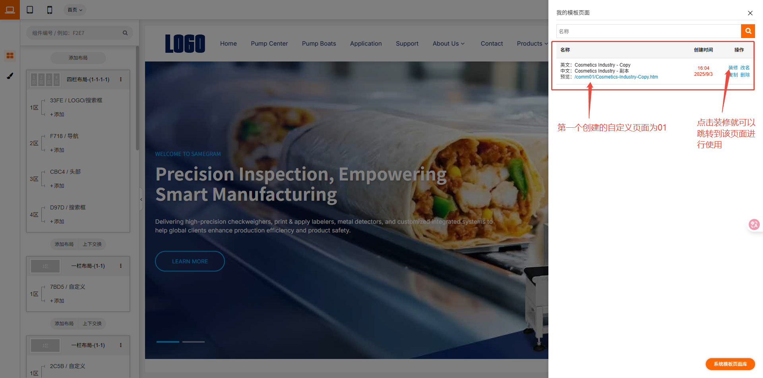Close the 我的模板页面 panel

coord(750,13)
